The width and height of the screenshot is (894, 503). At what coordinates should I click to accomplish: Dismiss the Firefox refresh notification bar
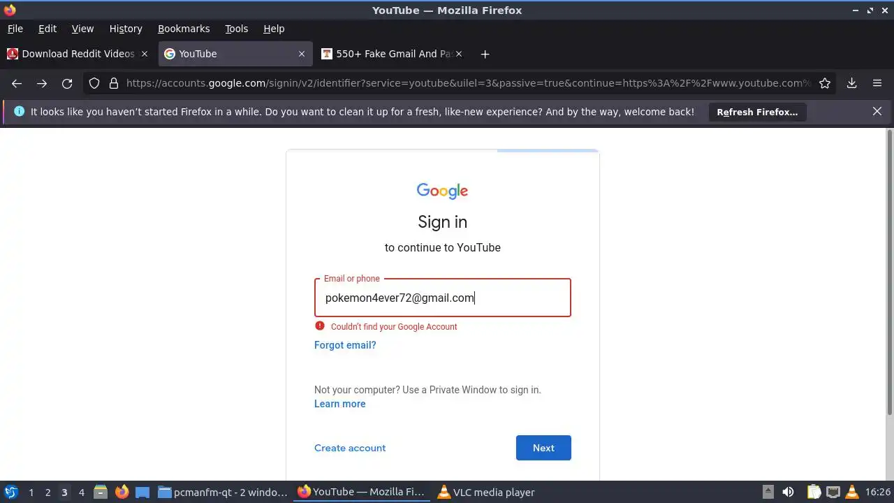(877, 111)
